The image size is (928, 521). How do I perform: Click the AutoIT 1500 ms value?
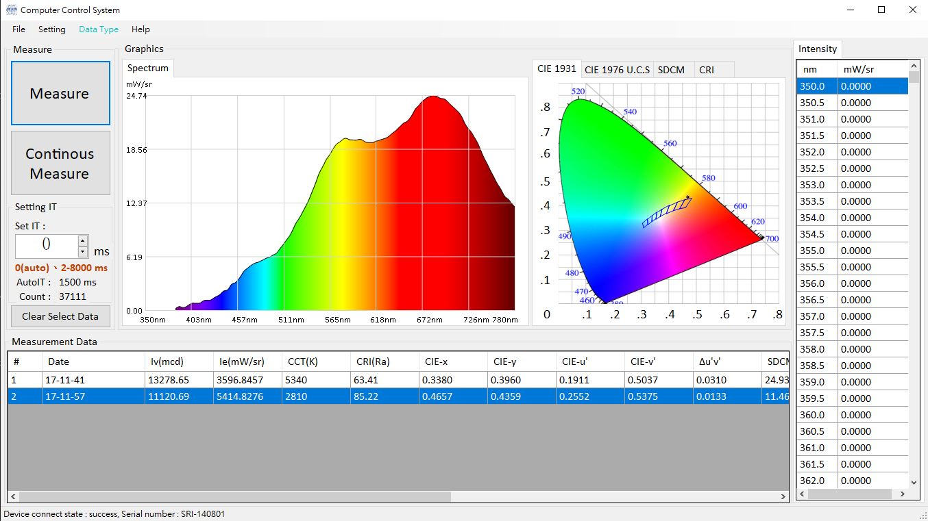click(77, 282)
